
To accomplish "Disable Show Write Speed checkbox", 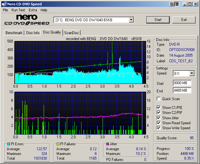I will [159, 128].
